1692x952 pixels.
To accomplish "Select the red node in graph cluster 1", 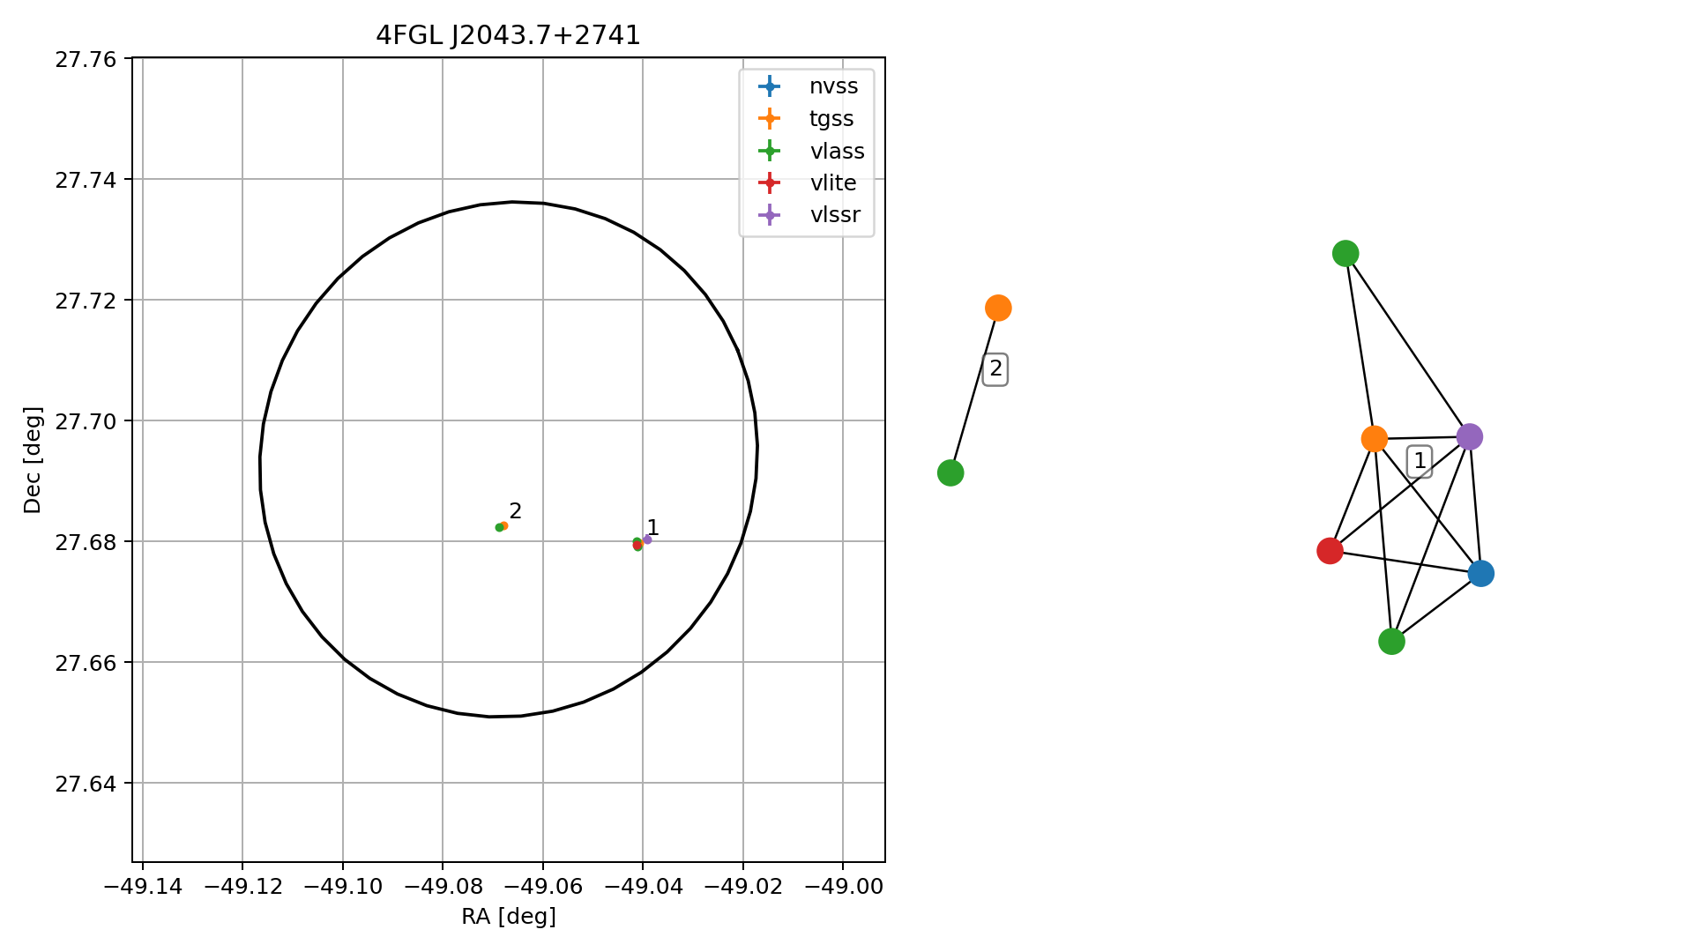I will tap(1330, 551).
